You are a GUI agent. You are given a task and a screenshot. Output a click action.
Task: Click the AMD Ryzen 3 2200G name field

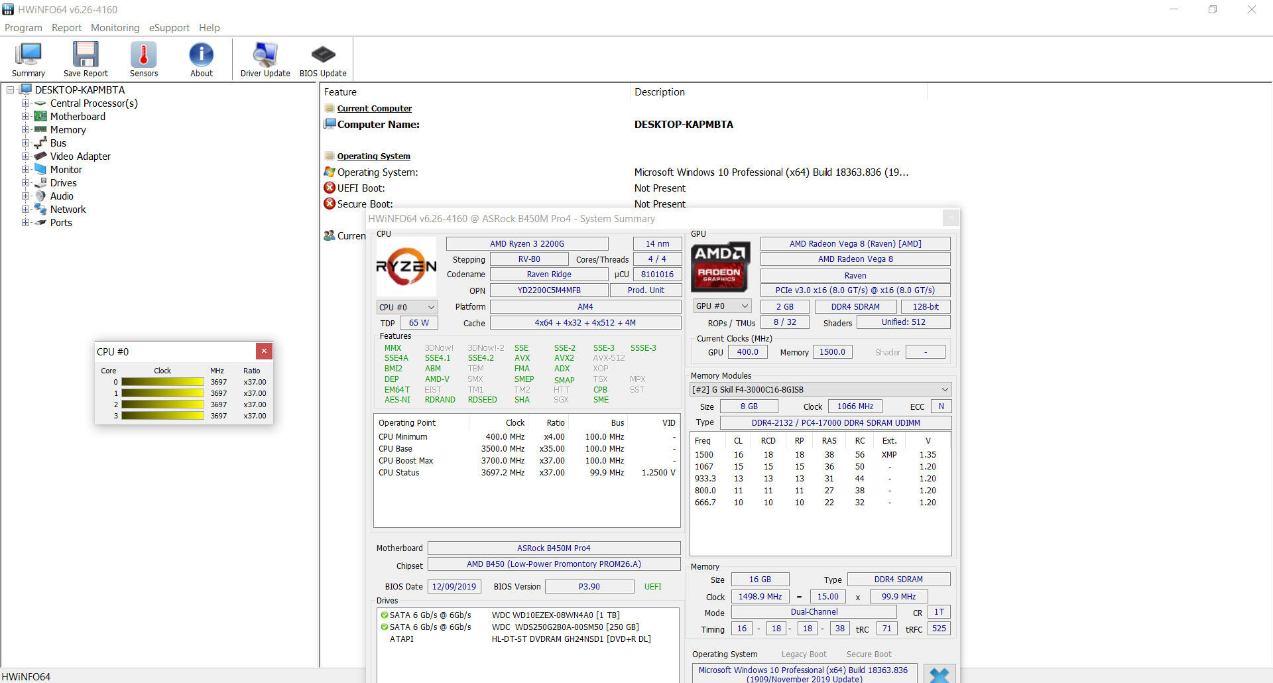[527, 243]
